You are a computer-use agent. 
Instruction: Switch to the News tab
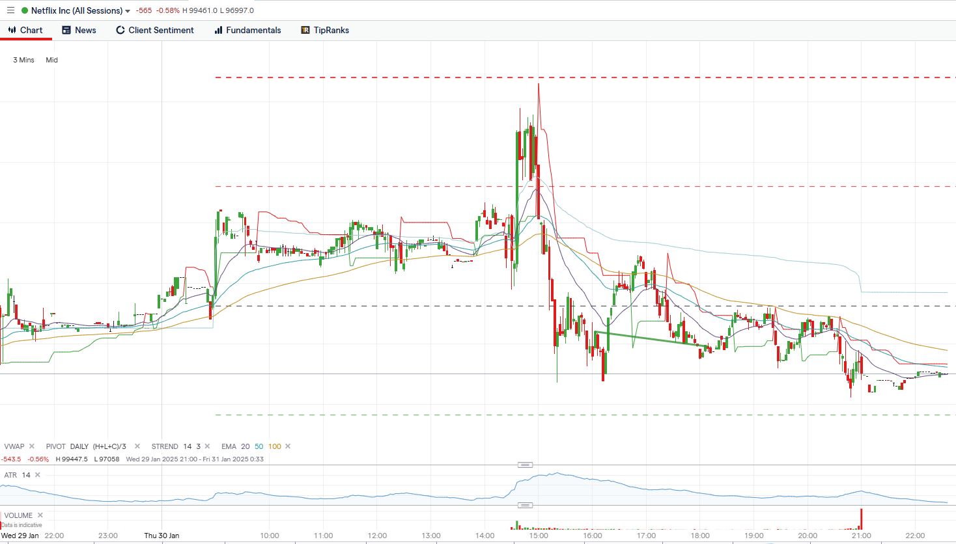coord(79,30)
